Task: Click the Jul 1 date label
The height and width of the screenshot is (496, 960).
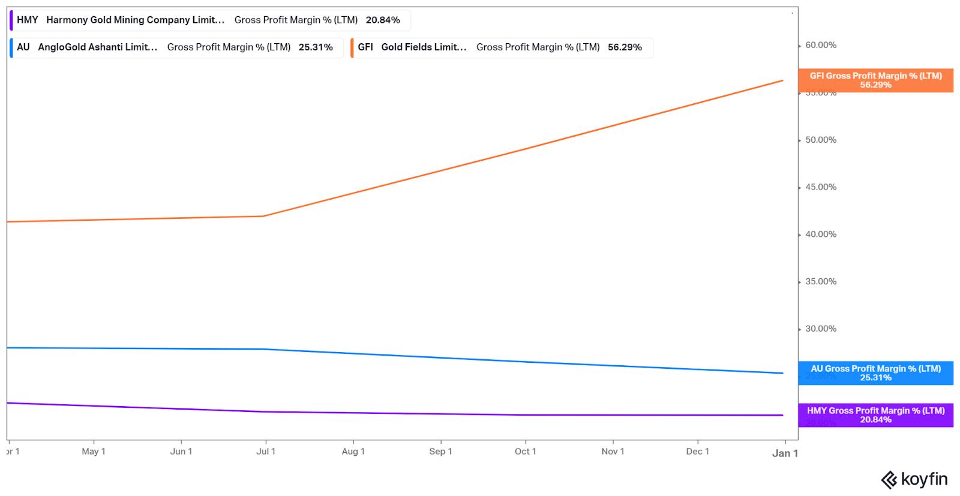Action: [x=266, y=452]
